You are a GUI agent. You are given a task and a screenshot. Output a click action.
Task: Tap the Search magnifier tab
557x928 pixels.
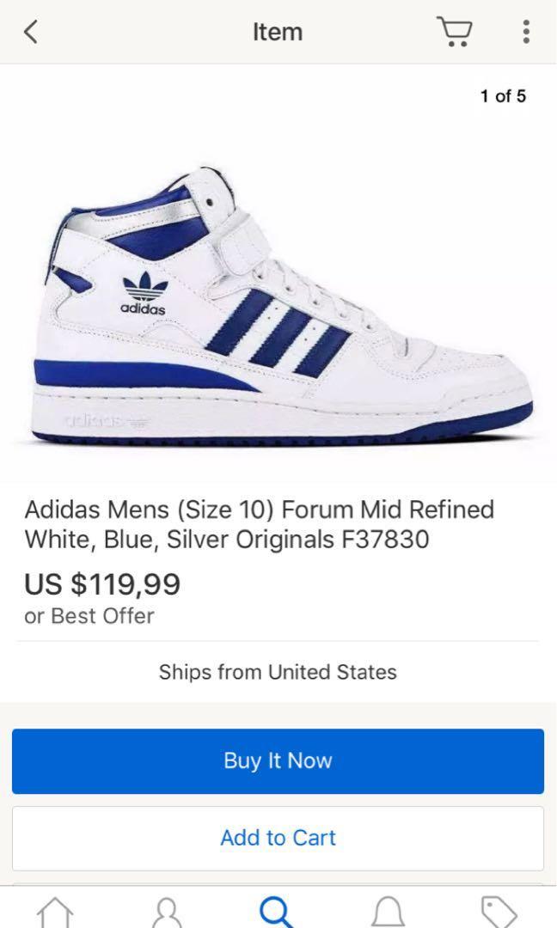(x=277, y=912)
